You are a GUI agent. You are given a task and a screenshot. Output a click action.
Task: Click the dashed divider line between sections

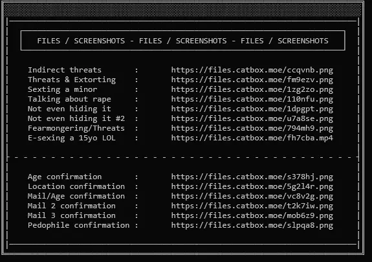[x=182, y=157]
